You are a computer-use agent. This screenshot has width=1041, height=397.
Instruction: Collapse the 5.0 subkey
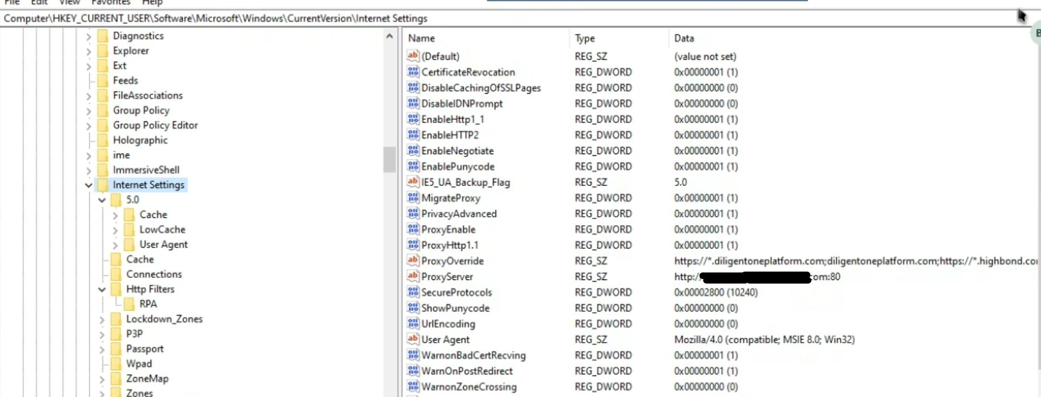coord(102,200)
